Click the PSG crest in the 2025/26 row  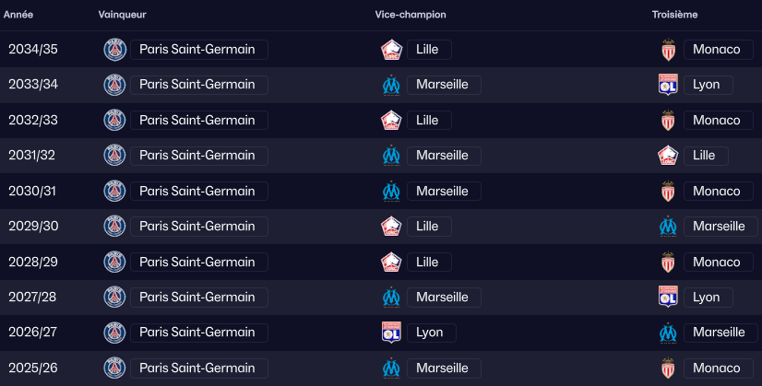click(114, 368)
